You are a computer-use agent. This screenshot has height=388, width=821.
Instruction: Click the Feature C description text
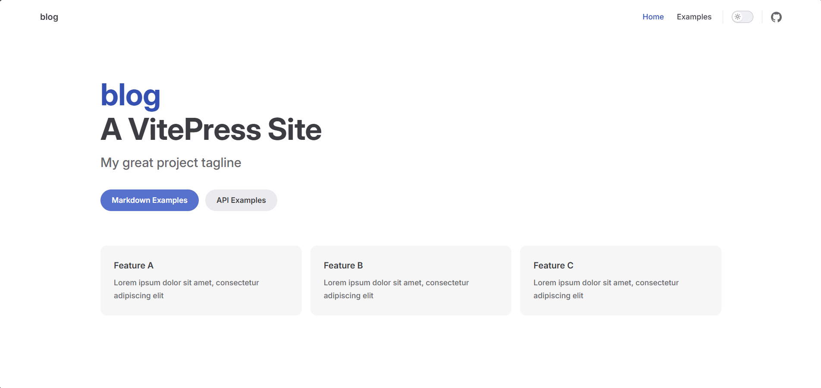pos(605,289)
